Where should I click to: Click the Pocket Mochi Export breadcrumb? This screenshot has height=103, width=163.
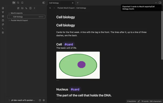pos(66,8)
